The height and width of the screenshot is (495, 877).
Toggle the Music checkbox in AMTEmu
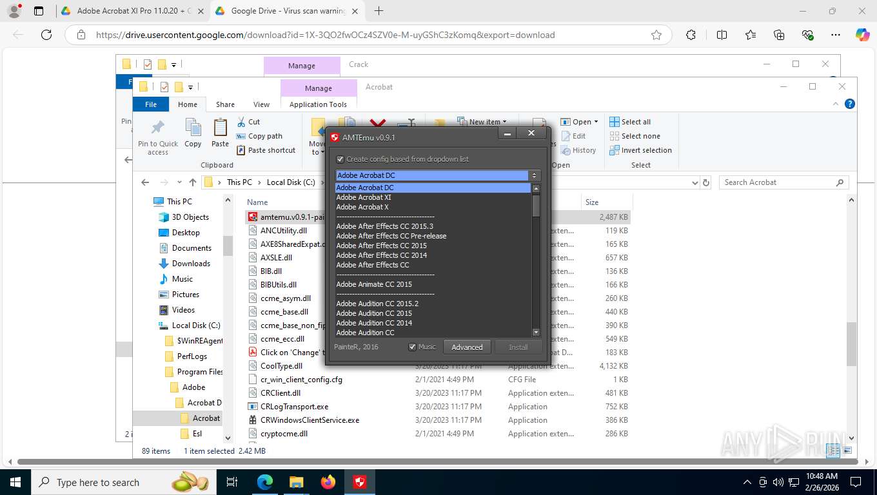tap(413, 347)
